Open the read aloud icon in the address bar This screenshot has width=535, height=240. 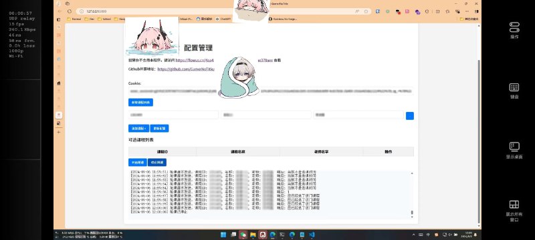coord(357,11)
